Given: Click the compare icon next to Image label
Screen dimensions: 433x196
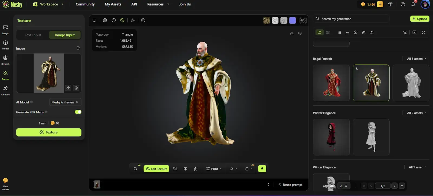Looking at the screenshot, I should coord(78,48).
